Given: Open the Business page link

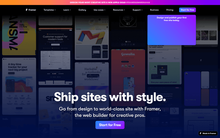Looking at the screenshot, I should (x=154, y=10).
